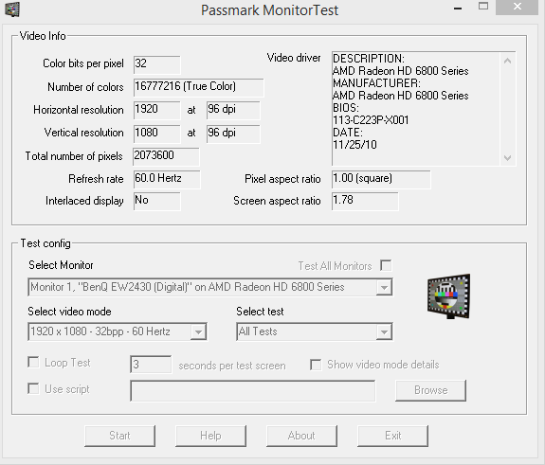The height and width of the screenshot is (465, 545).
Task: Maximize the Passmark MonitorTest window
Action: pos(483,7)
